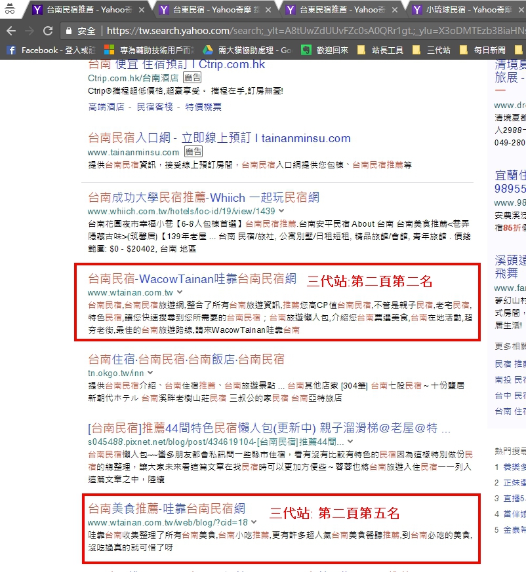Image resolution: width=526 pixels, height=572 pixels.
Task: Click the 廣告 badge beside Ctrip.com.hk/台南酒店
Action: pyautogui.click(x=192, y=78)
